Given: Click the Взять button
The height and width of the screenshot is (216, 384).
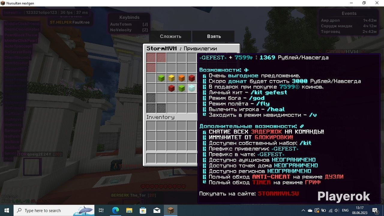Looking at the screenshot, I should coord(214,36).
